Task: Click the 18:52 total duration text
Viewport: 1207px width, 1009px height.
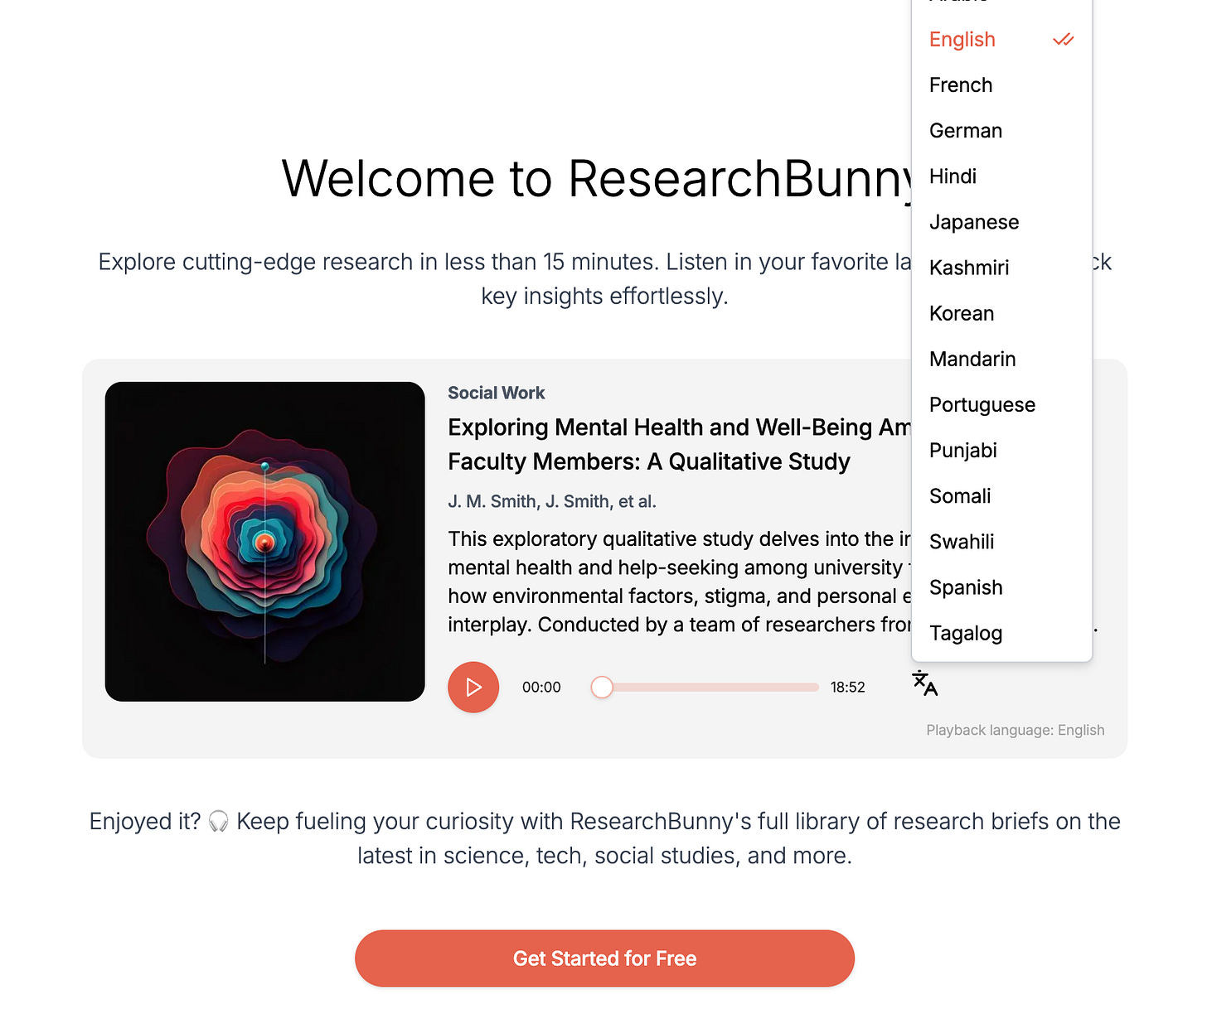Action: (847, 687)
